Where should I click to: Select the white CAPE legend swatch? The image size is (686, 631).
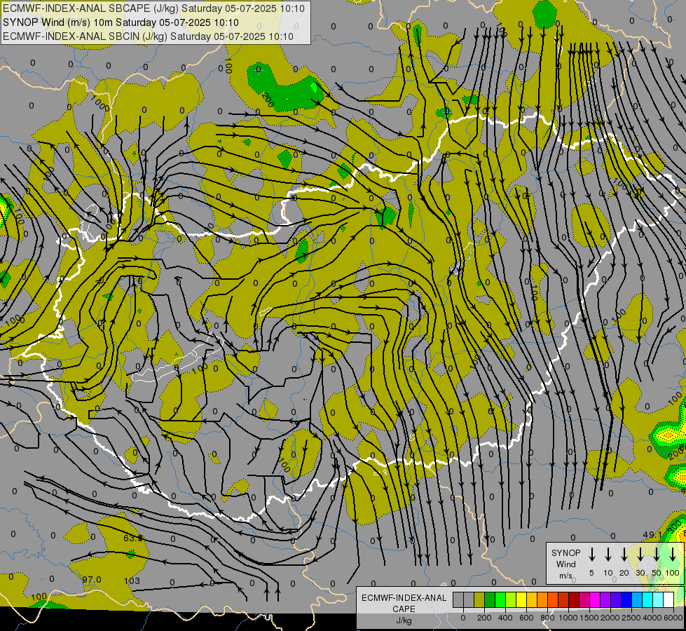[x=668, y=599]
